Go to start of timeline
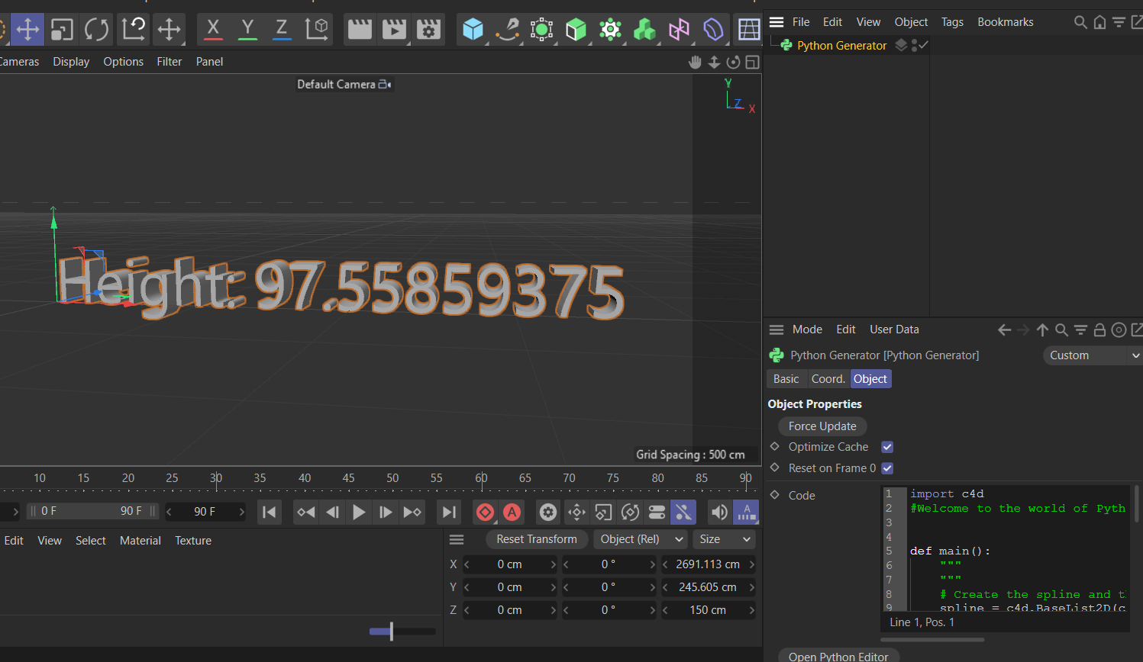Image resolution: width=1143 pixels, height=662 pixels. pyautogui.click(x=270, y=513)
